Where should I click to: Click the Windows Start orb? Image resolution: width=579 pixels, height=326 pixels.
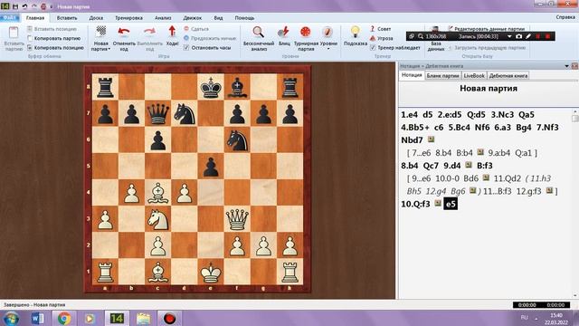pos(11,318)
